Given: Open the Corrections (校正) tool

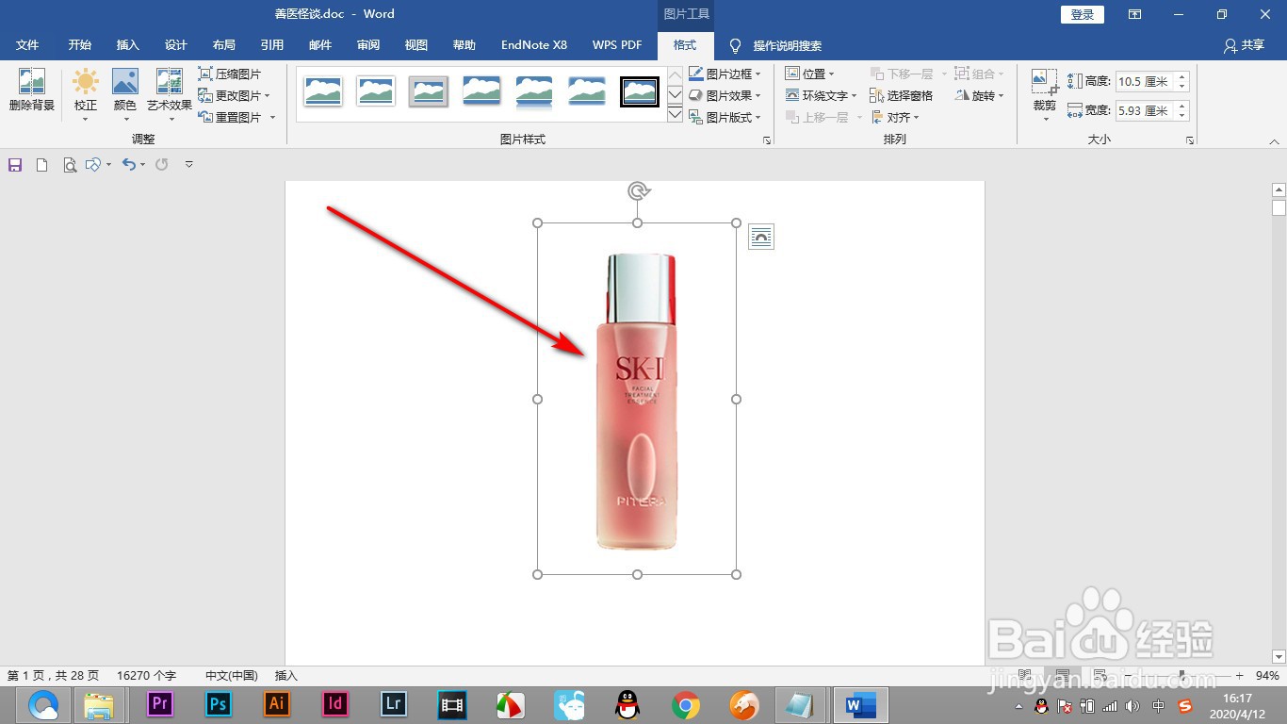Looking at the screenshot, I should [x=86, y=94].
